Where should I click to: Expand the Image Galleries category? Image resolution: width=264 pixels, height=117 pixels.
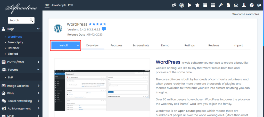click(x=38, y=86)
